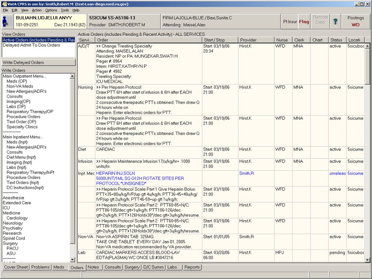Screen dimensions: 372x279
Task: Click Labs (OP) order menu item
Action: tap(16, 107)
